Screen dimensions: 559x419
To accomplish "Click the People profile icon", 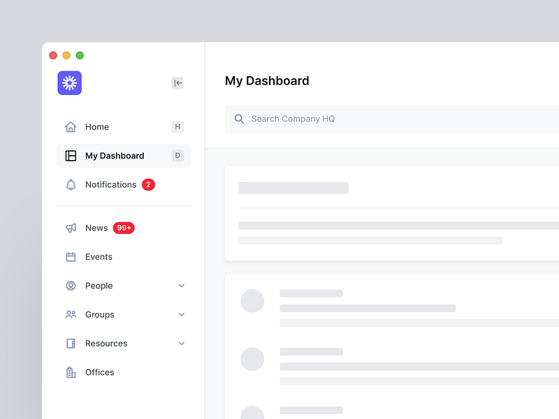I will click(70, 286).
